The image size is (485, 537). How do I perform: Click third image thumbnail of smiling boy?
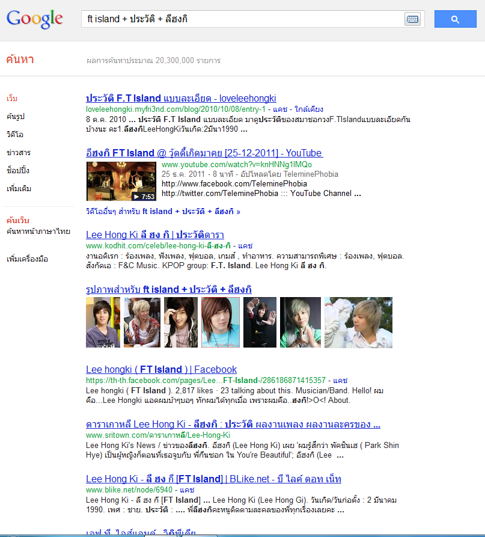[x=181, y=322]
